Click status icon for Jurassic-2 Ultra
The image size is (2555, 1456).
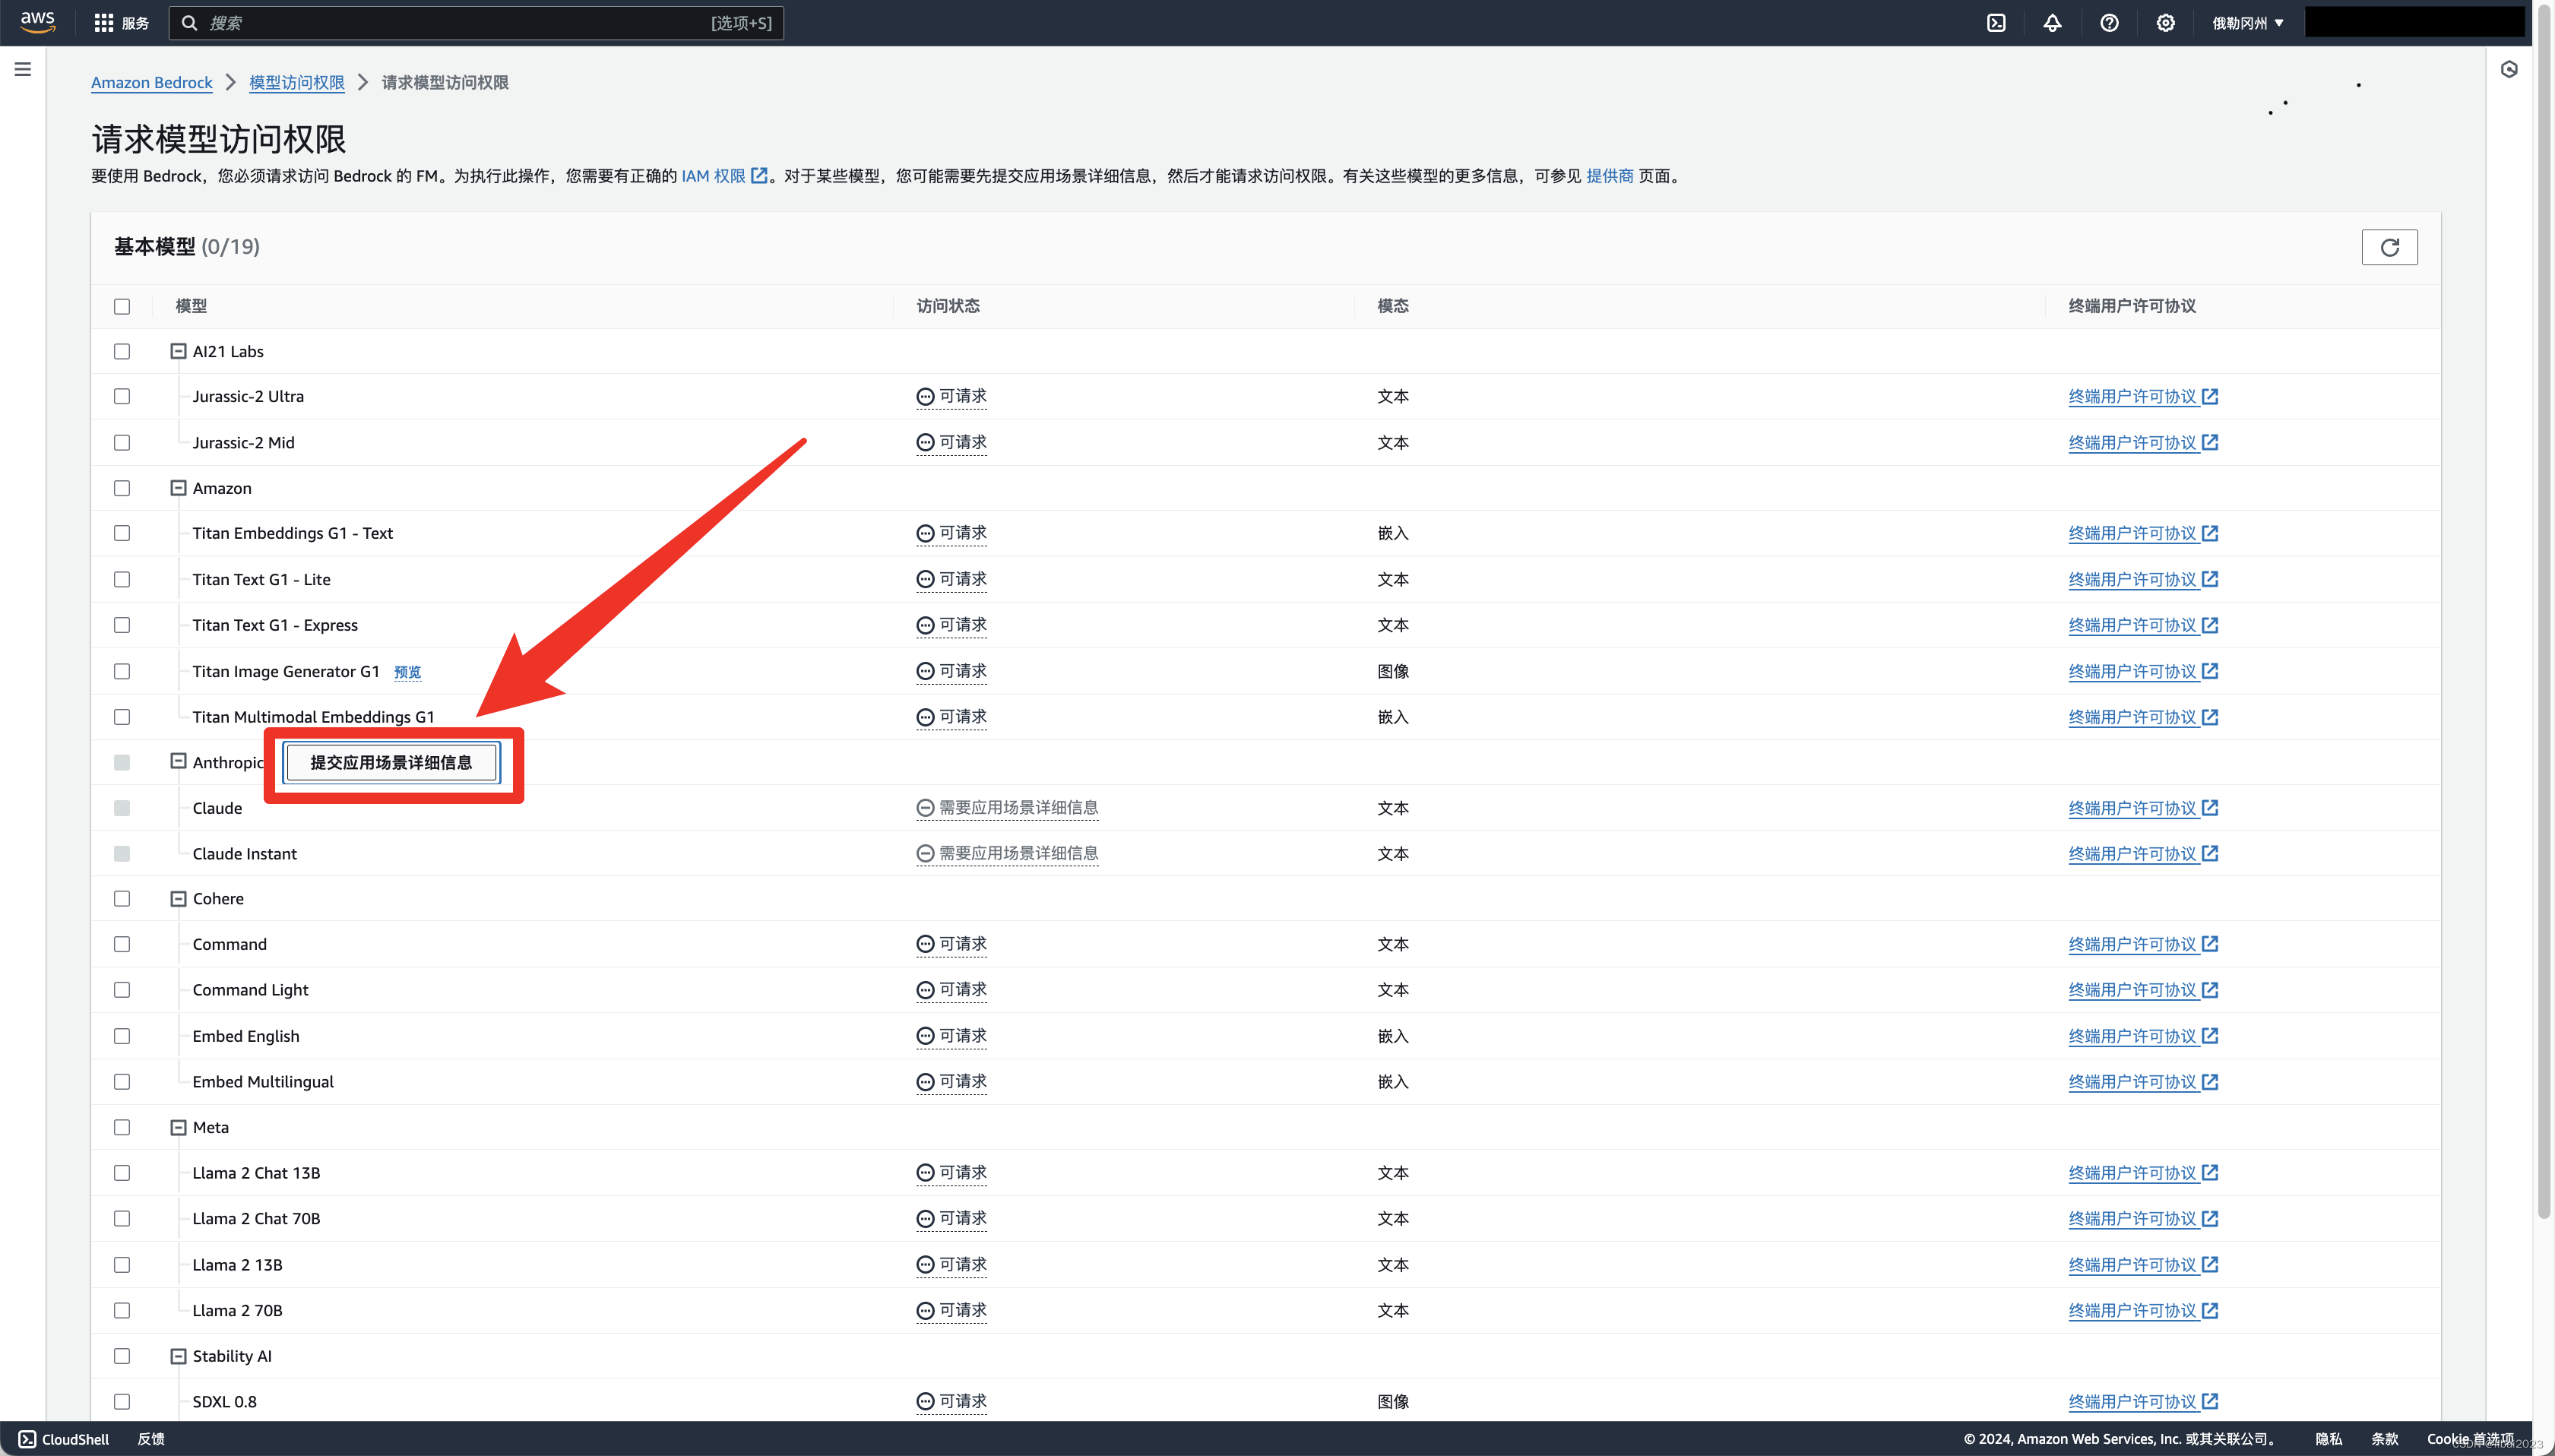925,397
